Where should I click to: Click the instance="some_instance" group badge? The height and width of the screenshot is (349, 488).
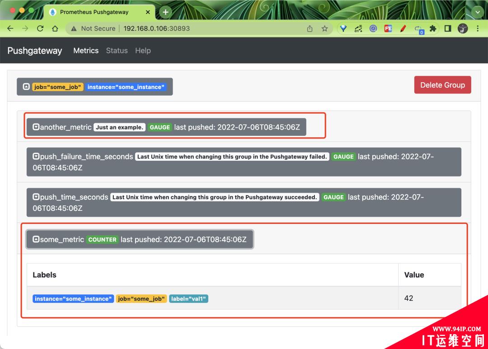point(126,87)
